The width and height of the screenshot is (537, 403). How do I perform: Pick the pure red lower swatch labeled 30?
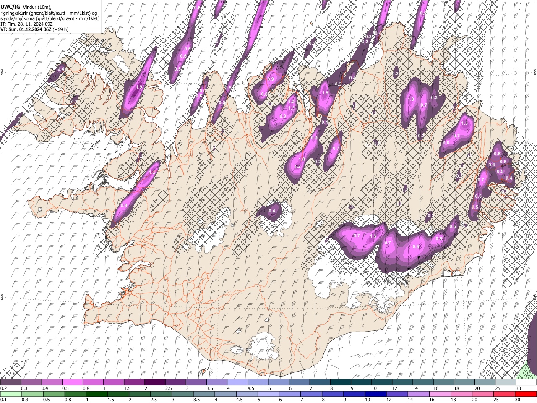pyautogui.click(x=526, y=394)
